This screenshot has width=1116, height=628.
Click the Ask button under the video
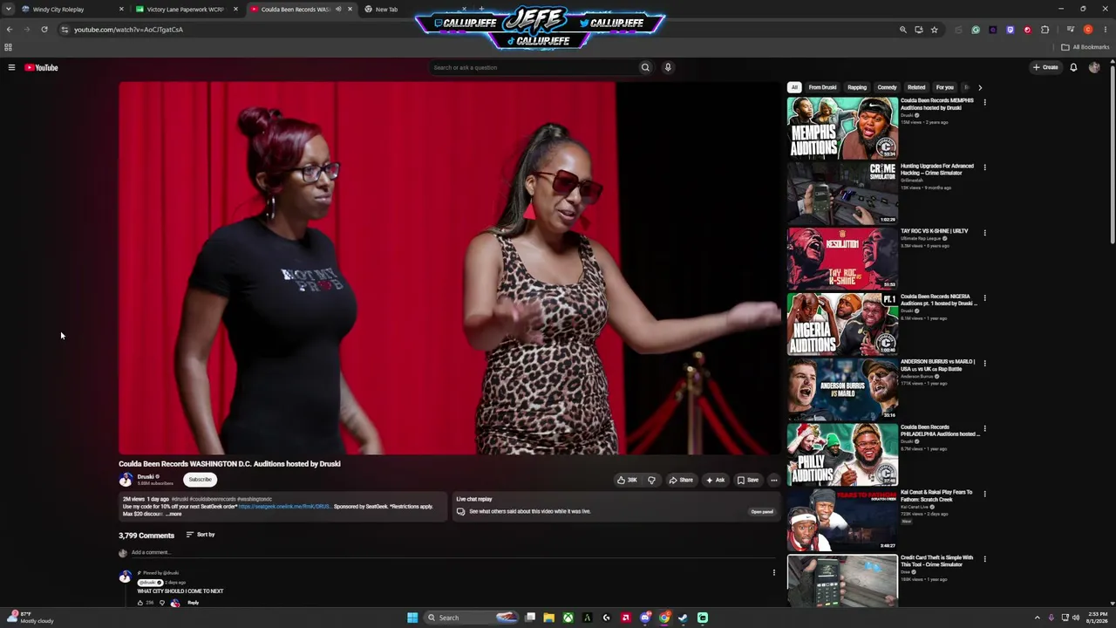(x=716, y=480)
